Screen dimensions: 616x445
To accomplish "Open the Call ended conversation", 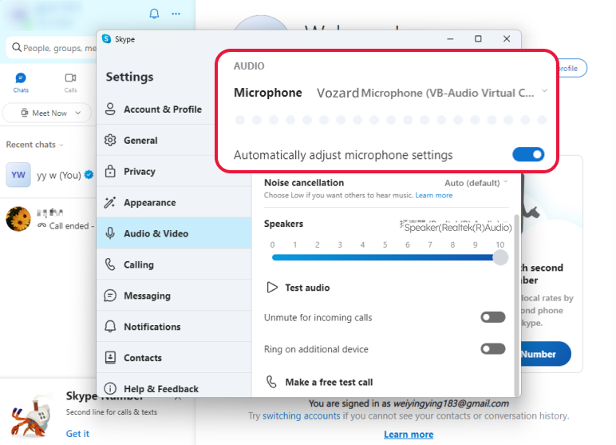I will [x=49, y=219].
